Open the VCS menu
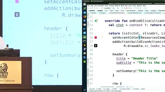 (x=134, y=6)
